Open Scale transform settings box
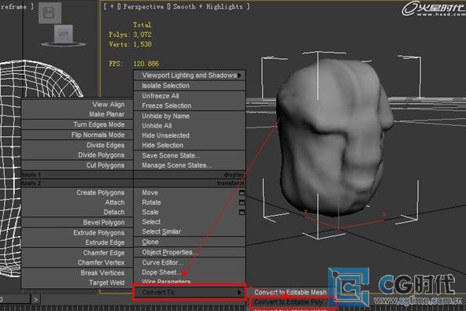The width and height of the screenshot is (466, 311). [242, 213]
